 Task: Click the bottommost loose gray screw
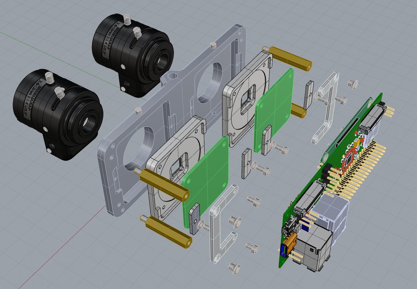[233, 268]
